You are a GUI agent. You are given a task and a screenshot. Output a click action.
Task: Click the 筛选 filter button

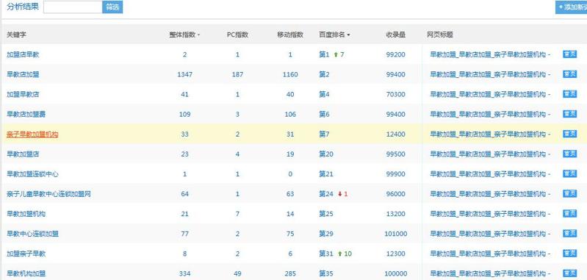(x=112, y=7)
